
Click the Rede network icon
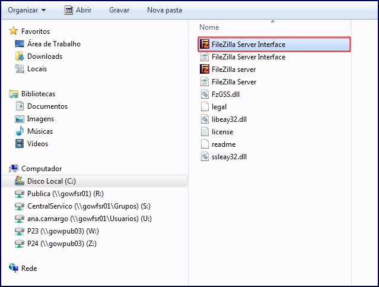coord(14,268)
